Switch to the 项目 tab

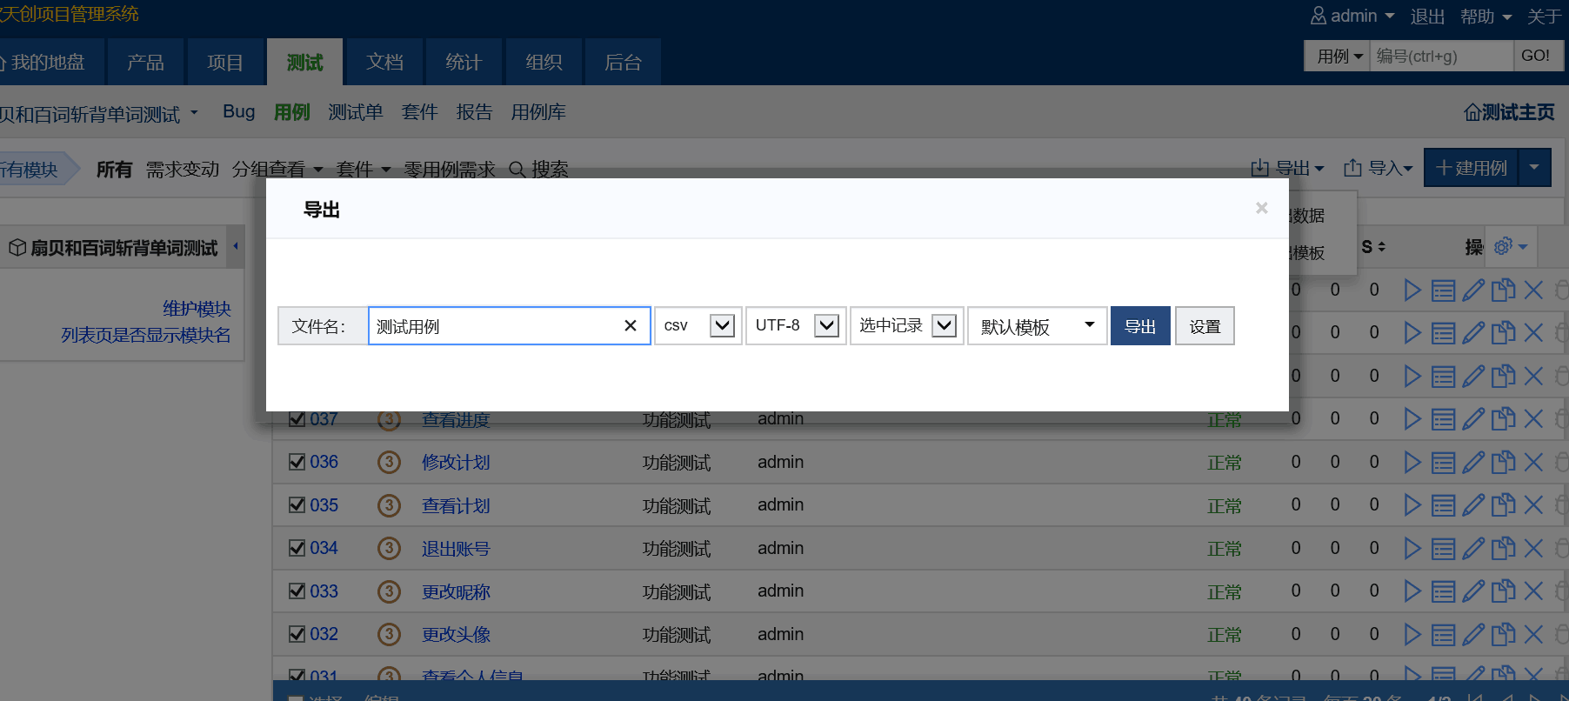pos(225,62)
